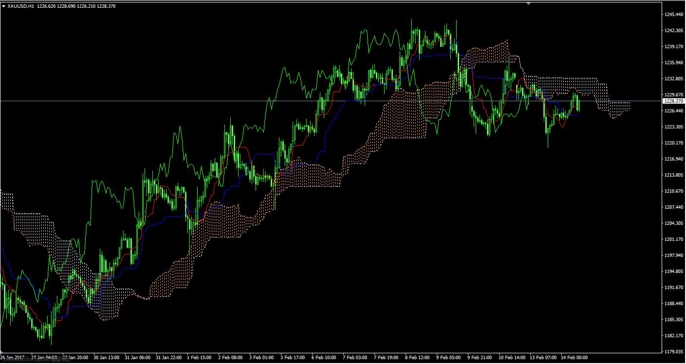Image resolution: width=686 pixels, height=364 pixels.
Task: Select the 1213.805 price axis label
Action: pos(673,175)
